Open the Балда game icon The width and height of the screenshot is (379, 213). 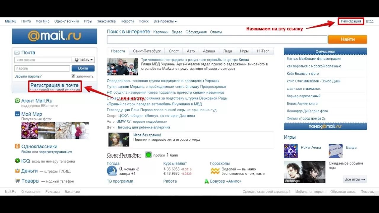[x=335, y=151]
